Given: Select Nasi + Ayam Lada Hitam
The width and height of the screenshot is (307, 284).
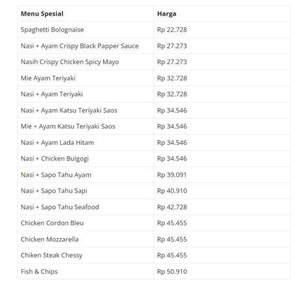Looking at the screenshot, I should click(57, 142).
